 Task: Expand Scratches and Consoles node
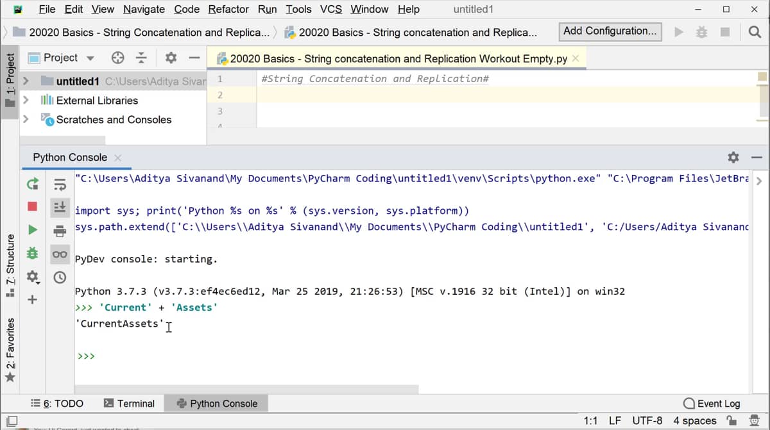(26, 119)
